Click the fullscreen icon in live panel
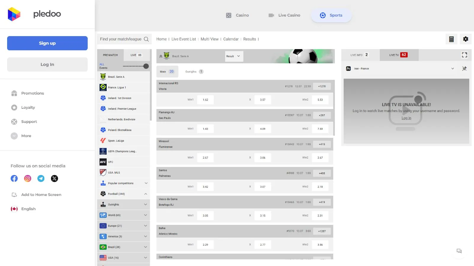Image resolution: width=474 pixels, height=266 pixels. (464, 55)
